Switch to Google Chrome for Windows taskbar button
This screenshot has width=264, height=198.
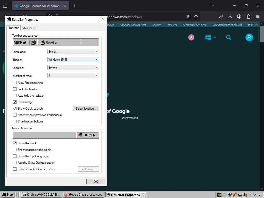84,195
